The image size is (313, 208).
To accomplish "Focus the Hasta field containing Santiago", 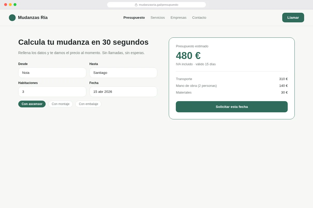I will coord(123,73).
